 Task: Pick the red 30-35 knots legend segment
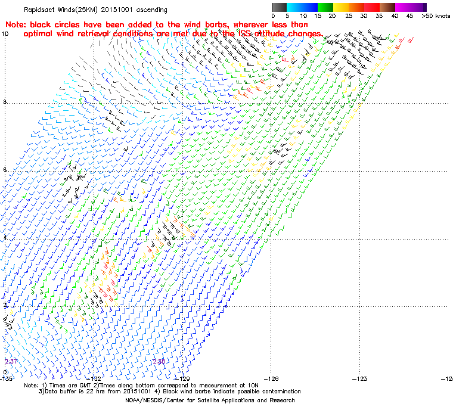372,7
